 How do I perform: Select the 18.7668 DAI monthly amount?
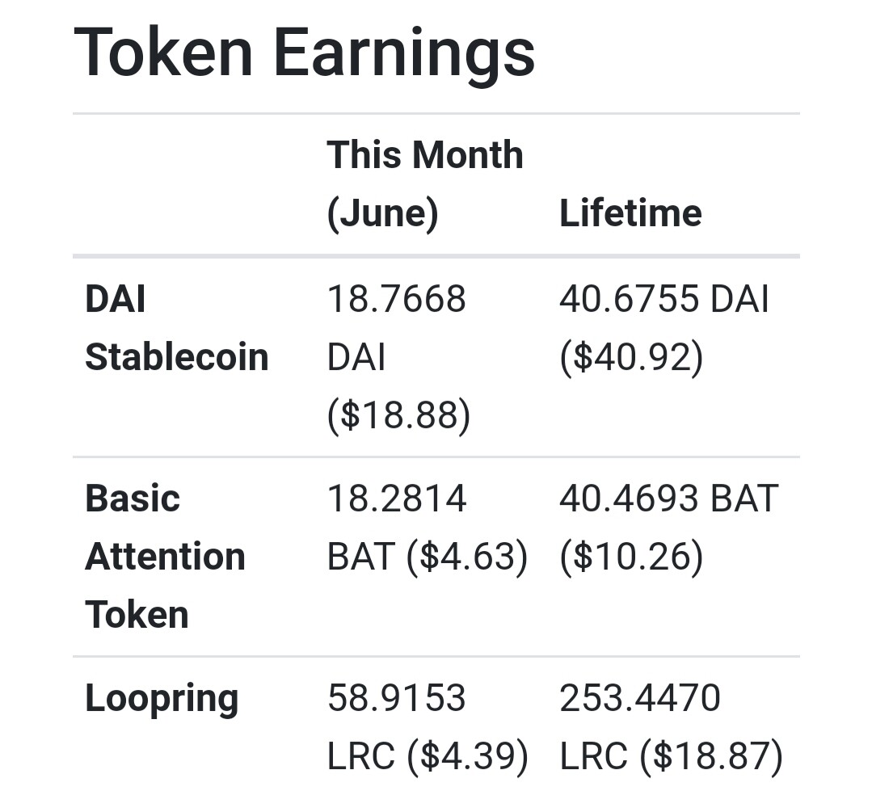coord(397,328)
